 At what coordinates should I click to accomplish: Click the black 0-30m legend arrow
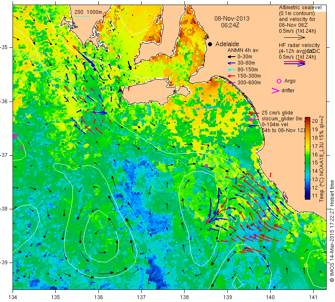click(x=232, y=57)
